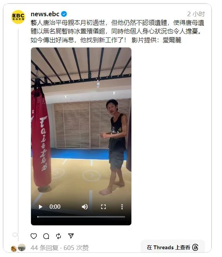Image resolution: width=222 pixels, height=257 pixels.
Task: Share the post with the paper plane icon
Action: (71, 236)
